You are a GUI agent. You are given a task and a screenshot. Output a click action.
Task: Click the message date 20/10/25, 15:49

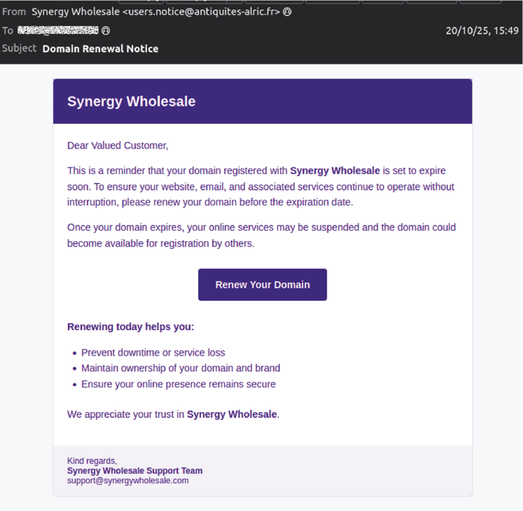pos(481,31)
